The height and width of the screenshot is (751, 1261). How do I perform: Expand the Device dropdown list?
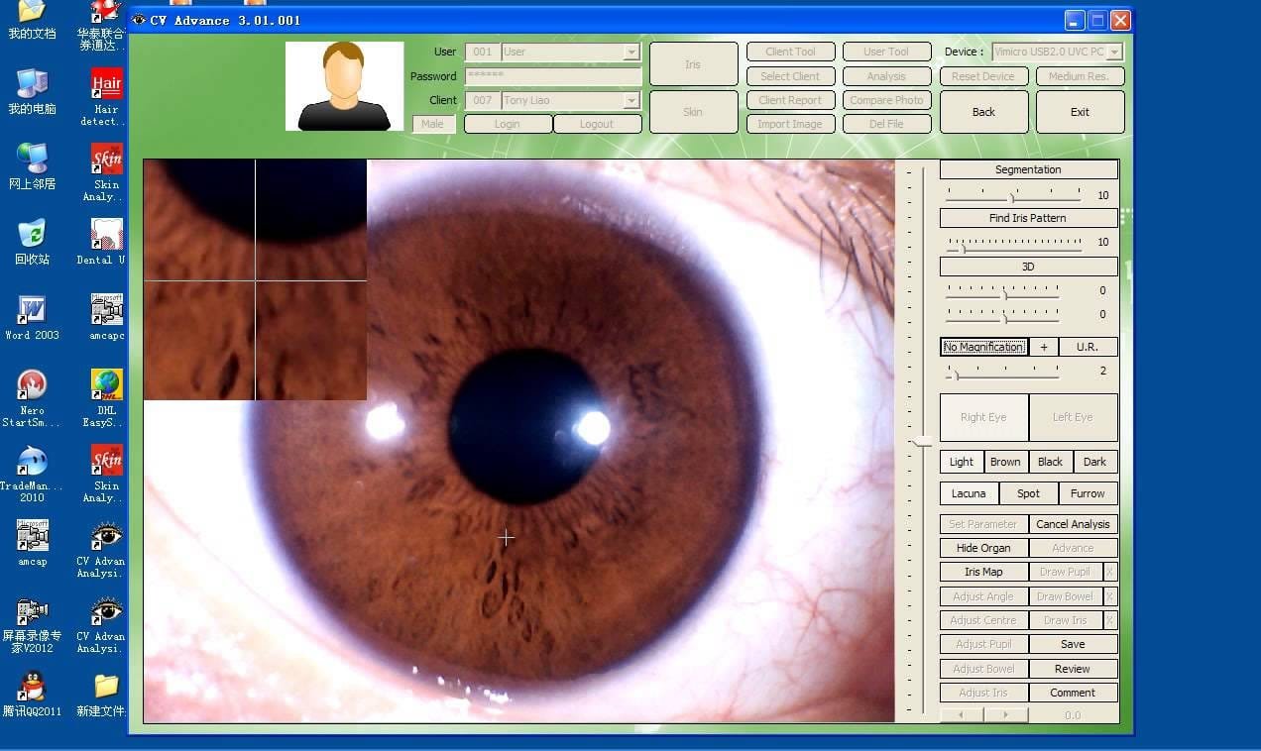(1114, 53)
